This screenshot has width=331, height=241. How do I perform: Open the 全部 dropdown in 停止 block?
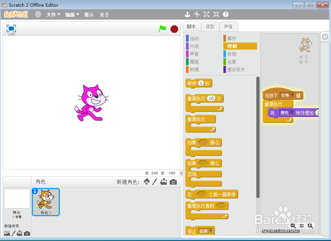pyautogui.click(x=205, y=231)
